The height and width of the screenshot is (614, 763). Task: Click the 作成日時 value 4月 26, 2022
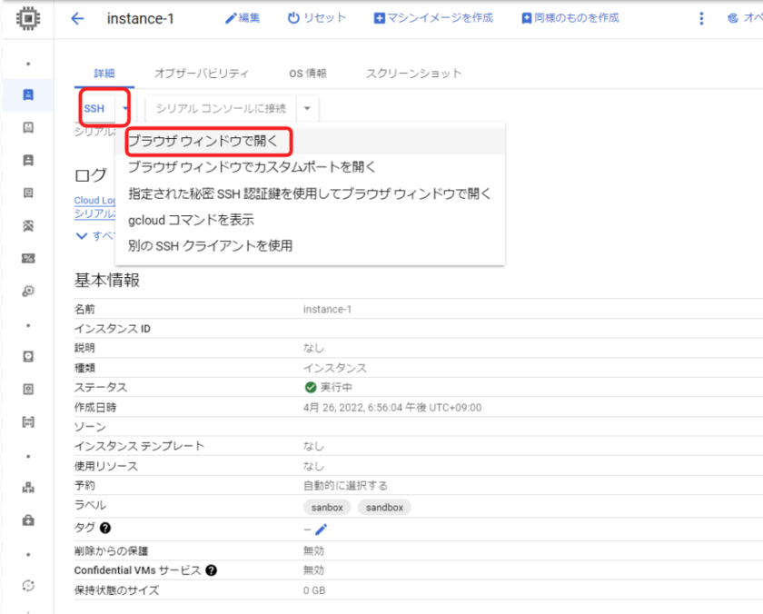click(x=392, y=408)
